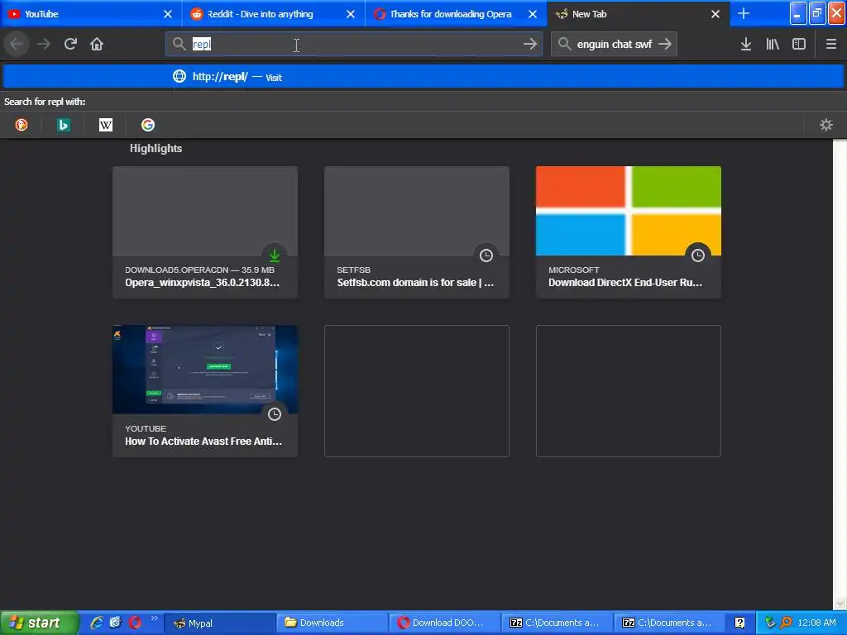847x635 pixels.
Task: Submit search with arrow in search box
Action: 665,44
